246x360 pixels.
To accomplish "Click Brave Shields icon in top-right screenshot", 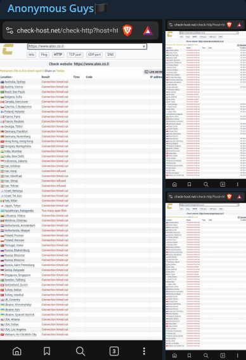I will [x=230, y=25].
